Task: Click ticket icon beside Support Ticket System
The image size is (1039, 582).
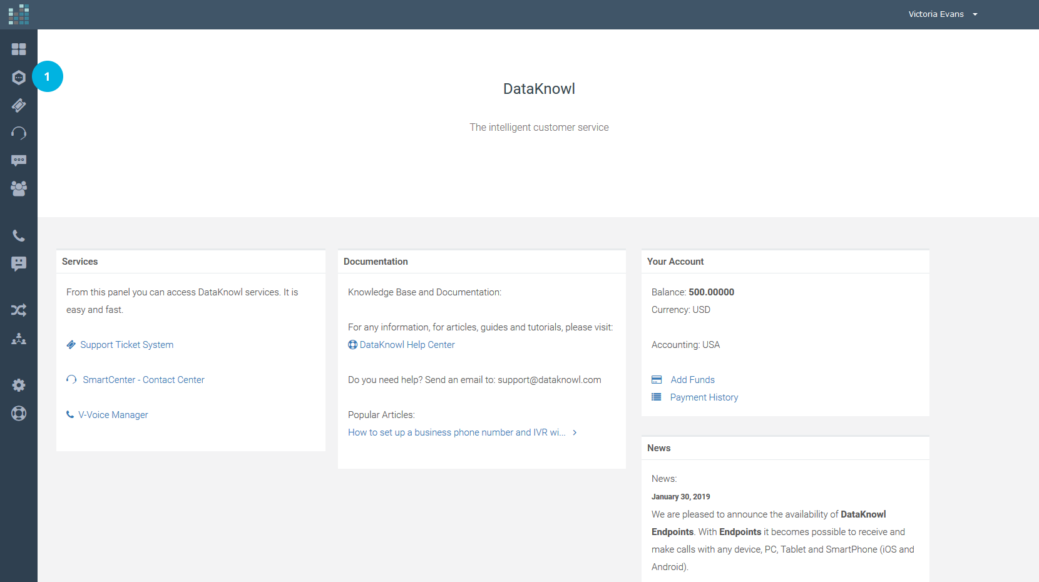Action: coord(71,345)
